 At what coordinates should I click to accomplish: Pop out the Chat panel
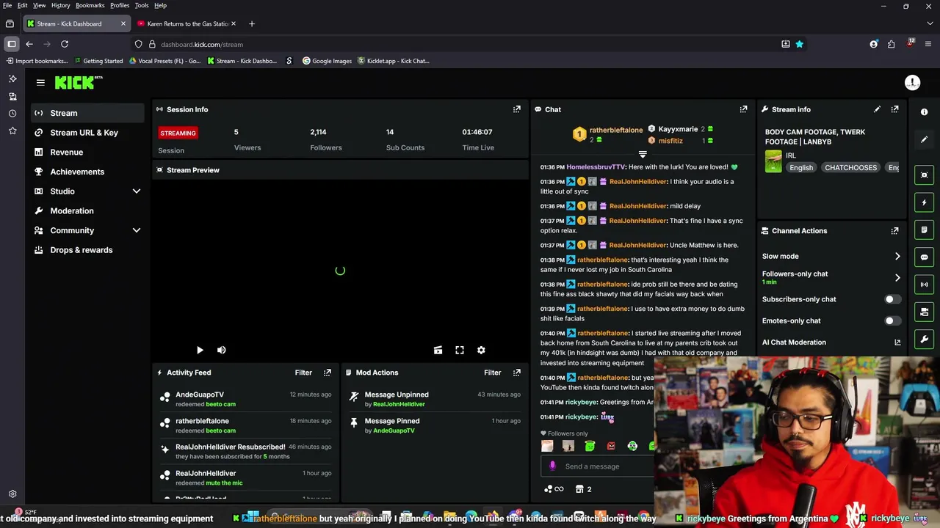pyautogui.click(x=743, y=109)
